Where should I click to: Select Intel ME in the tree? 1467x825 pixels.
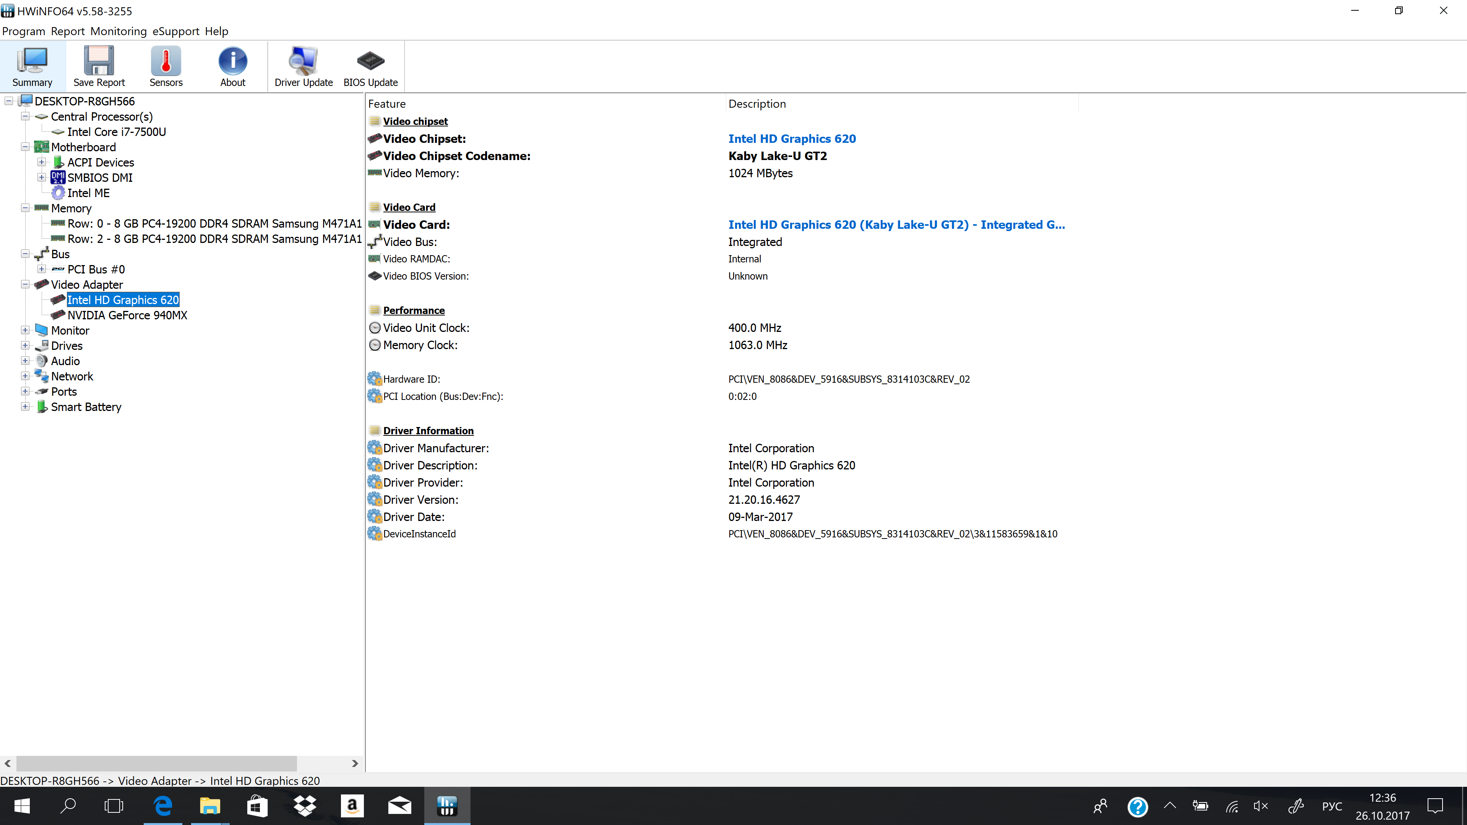pyautogui.click(x=88, y=193)
